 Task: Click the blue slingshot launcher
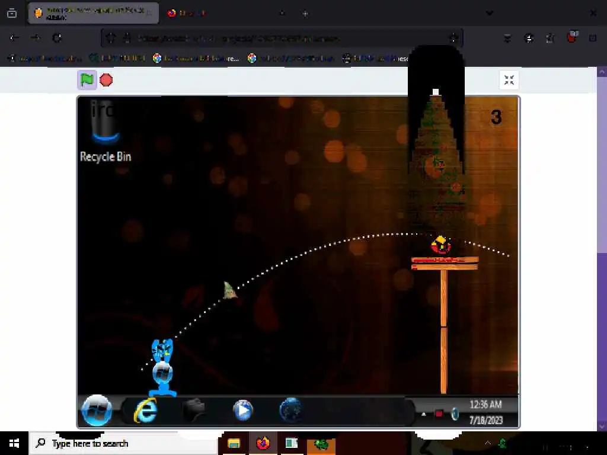162,367
